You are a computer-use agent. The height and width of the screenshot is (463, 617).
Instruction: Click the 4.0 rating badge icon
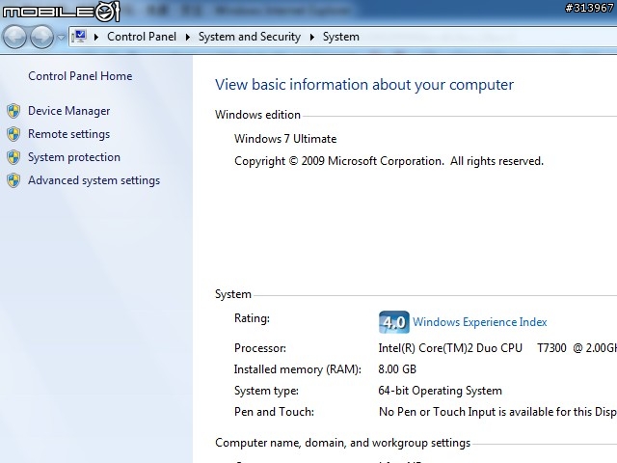[x=394, y=322]
